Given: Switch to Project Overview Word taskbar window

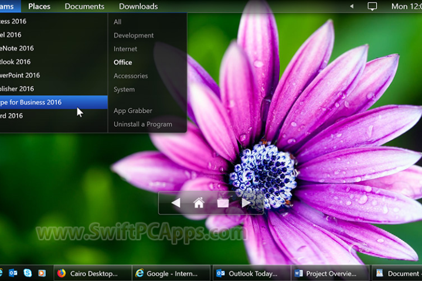Looking at the screenshot, I should click(330, 273).
